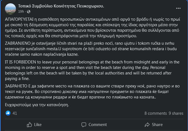Open the 8 comments link
Screen dimensions: 188x131
point(155,113)
